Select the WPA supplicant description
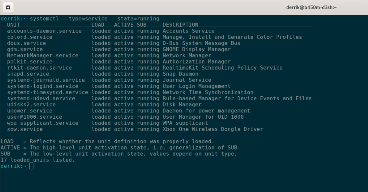 click(x=185, y=123)
